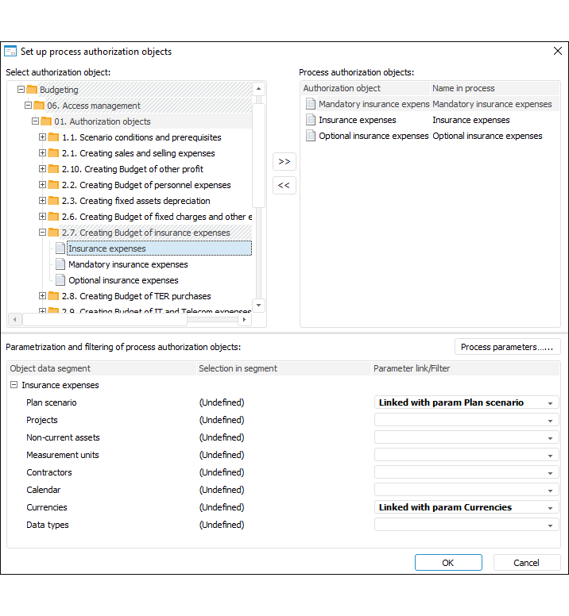Screen dimensions: 569x616
Task: Collapse the 2.7. Creating Budget of insurance expenses node
Action: [43, 233]
